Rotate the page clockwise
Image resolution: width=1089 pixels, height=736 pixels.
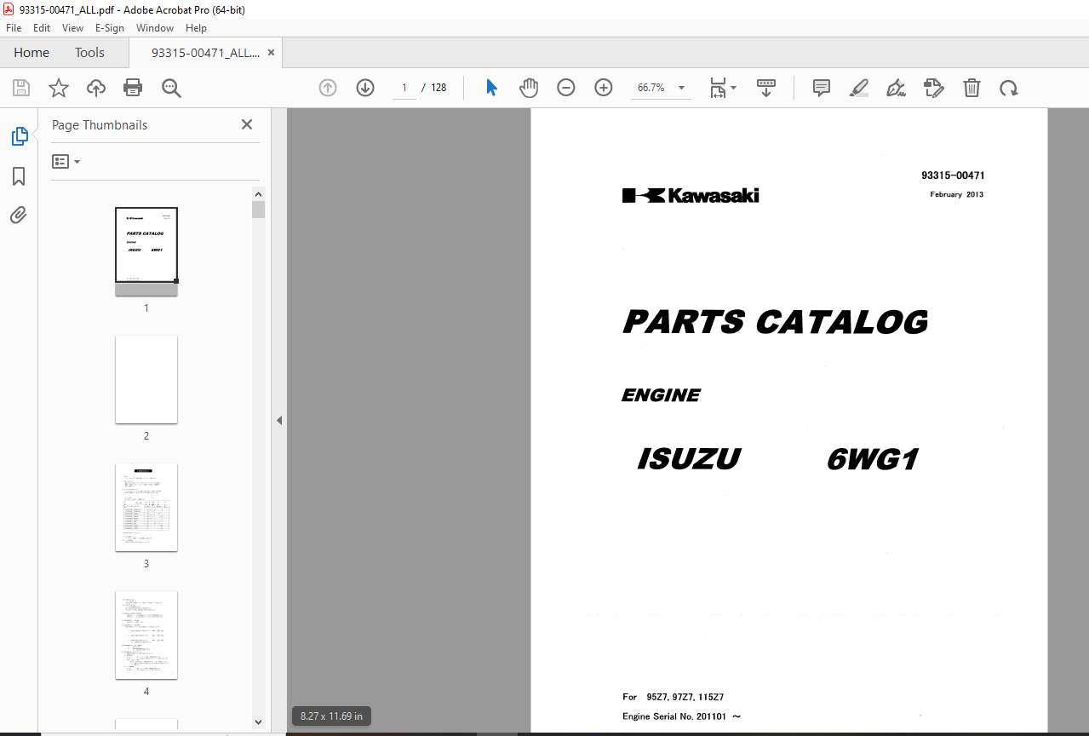(x=1009, y=88)
